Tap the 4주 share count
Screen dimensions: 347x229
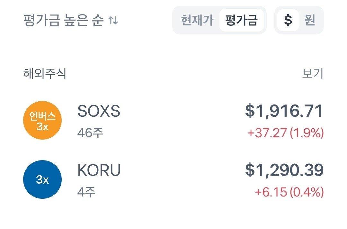pyautogui.click(x=86, y=192)
